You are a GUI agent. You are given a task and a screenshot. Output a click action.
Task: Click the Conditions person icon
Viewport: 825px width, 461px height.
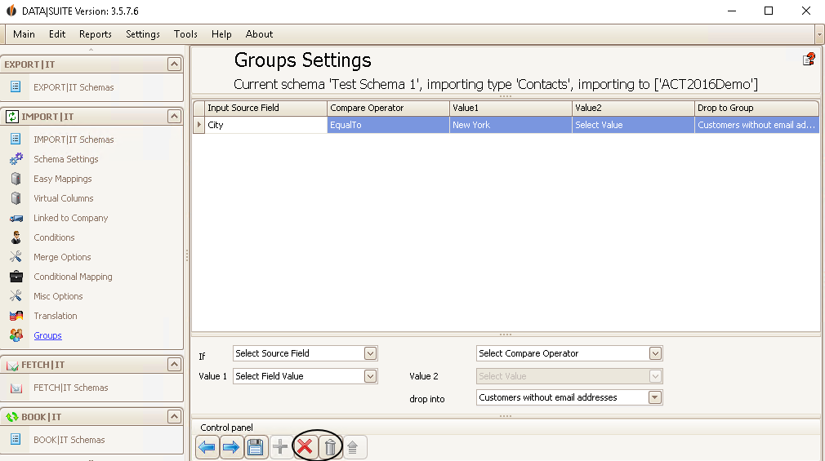16,237
